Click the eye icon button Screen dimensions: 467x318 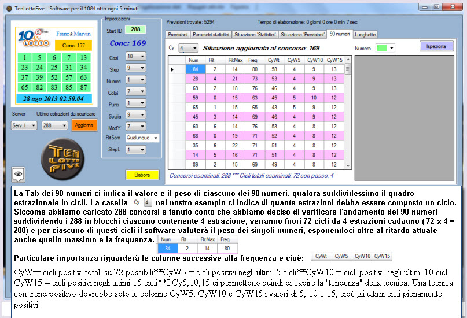[x=18, y=174]
